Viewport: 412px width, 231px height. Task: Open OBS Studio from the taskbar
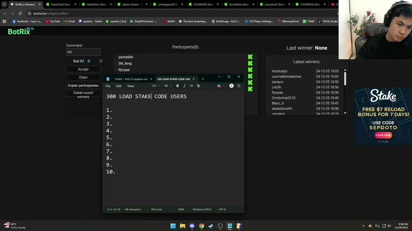click(220, 226)
